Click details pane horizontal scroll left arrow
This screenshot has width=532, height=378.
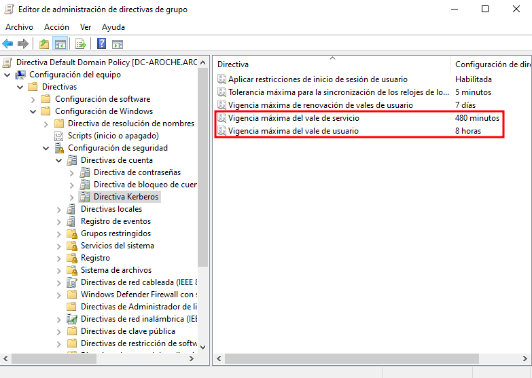click(219, 359)
